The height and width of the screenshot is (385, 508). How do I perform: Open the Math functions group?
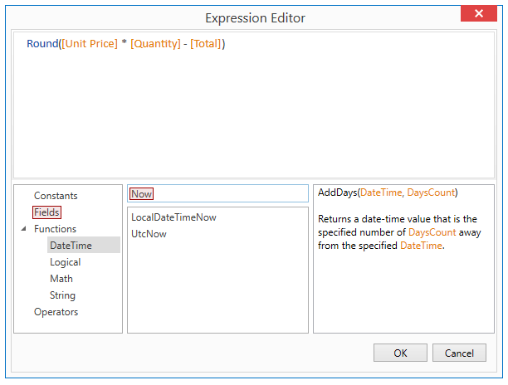61,279
